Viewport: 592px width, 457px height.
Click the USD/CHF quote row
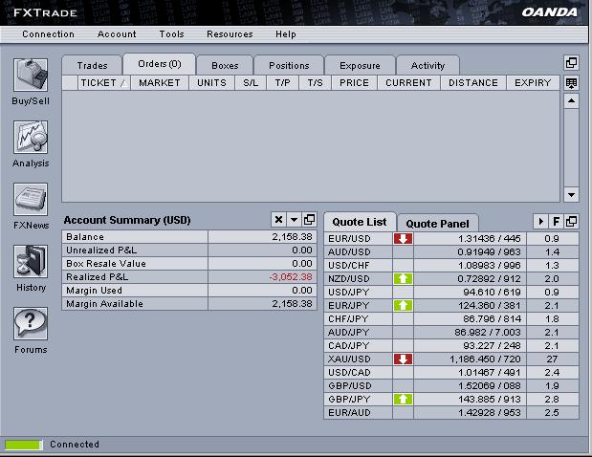click(451, 265)
